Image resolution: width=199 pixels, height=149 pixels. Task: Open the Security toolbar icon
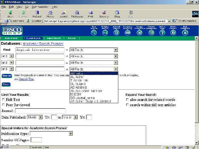coord(104,12)
